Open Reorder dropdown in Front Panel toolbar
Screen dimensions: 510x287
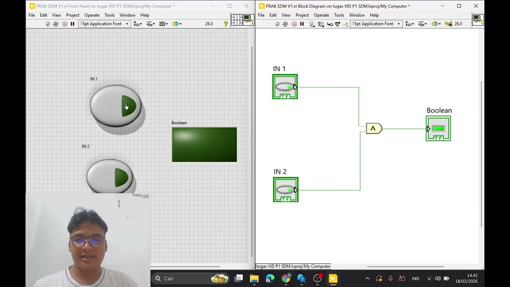click(177, 24)
